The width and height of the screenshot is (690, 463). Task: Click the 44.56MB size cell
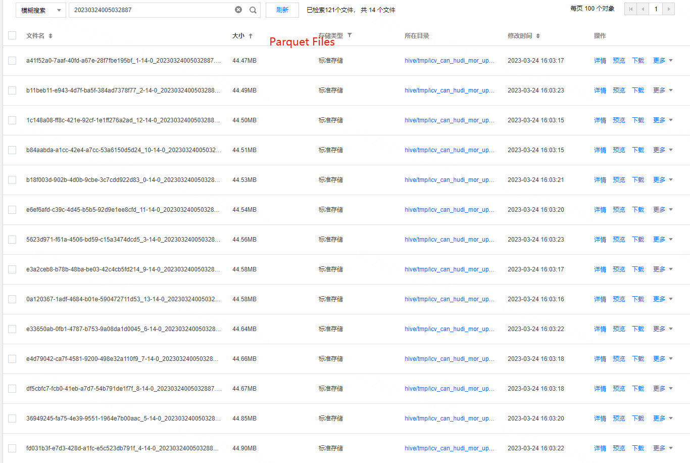[x=244, y=240]
